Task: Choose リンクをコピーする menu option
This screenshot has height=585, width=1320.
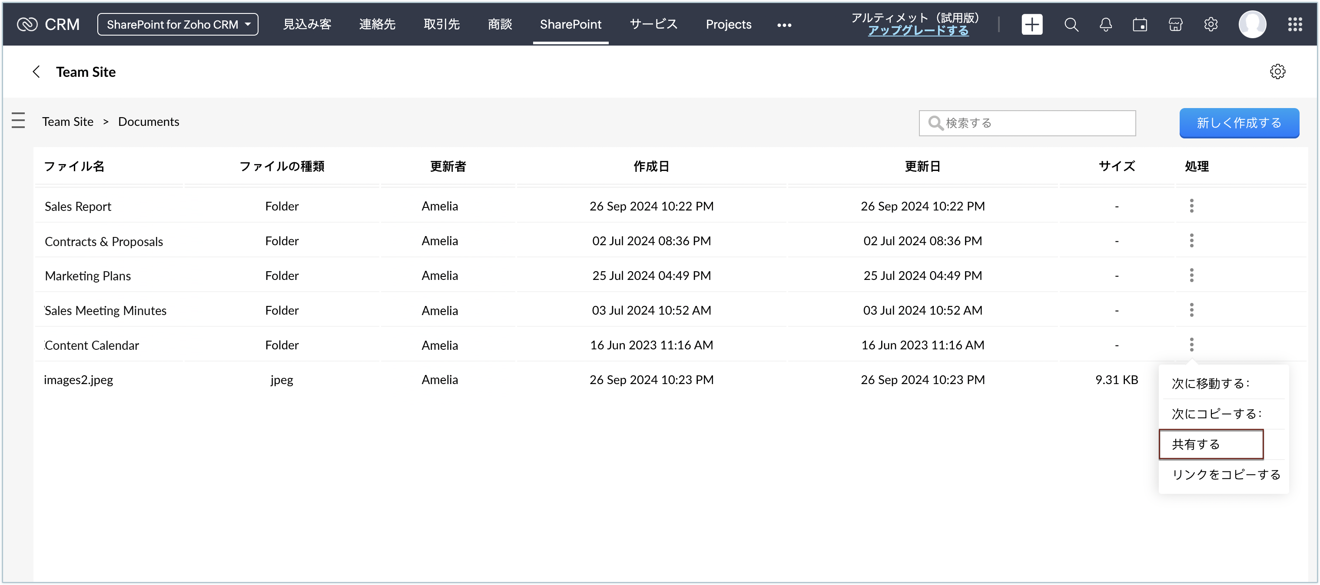Action: coord(1226,474)
